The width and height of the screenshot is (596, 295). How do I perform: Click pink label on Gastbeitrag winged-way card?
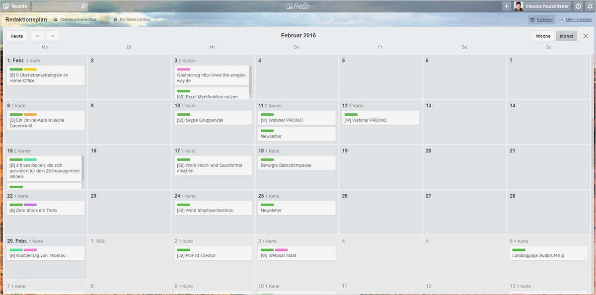click(184, 69)
